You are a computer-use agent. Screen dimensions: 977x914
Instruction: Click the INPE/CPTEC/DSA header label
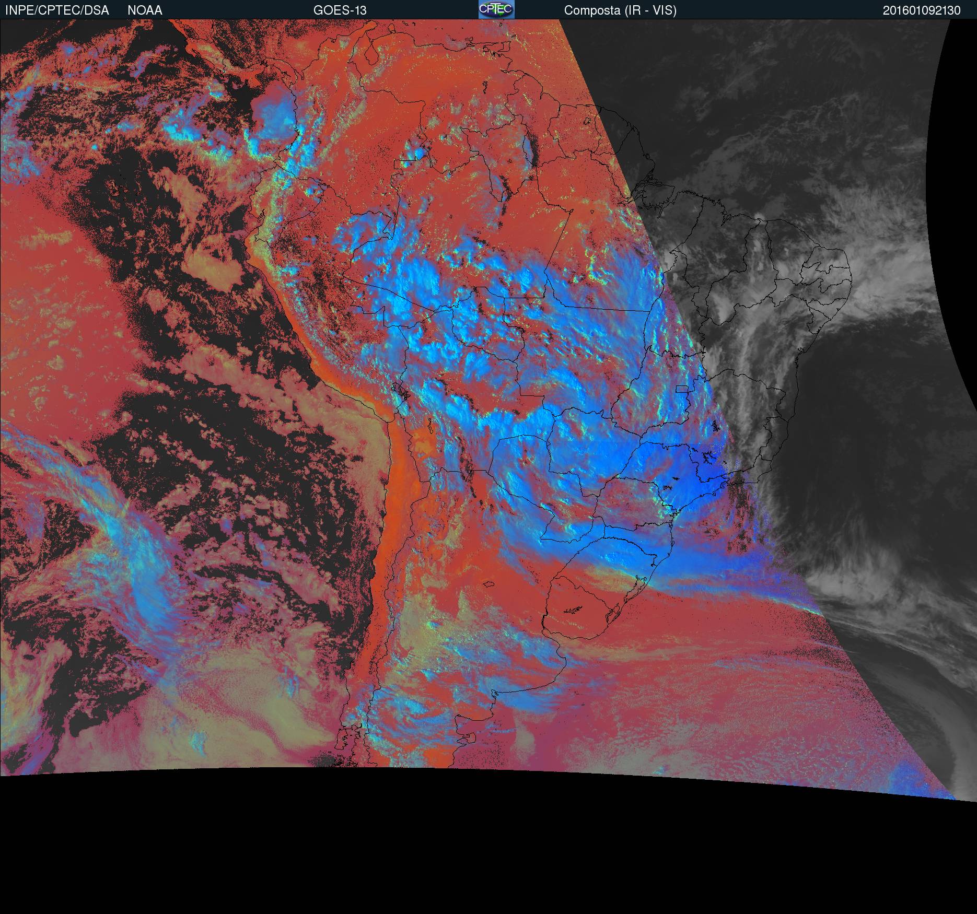click(57, 10)
